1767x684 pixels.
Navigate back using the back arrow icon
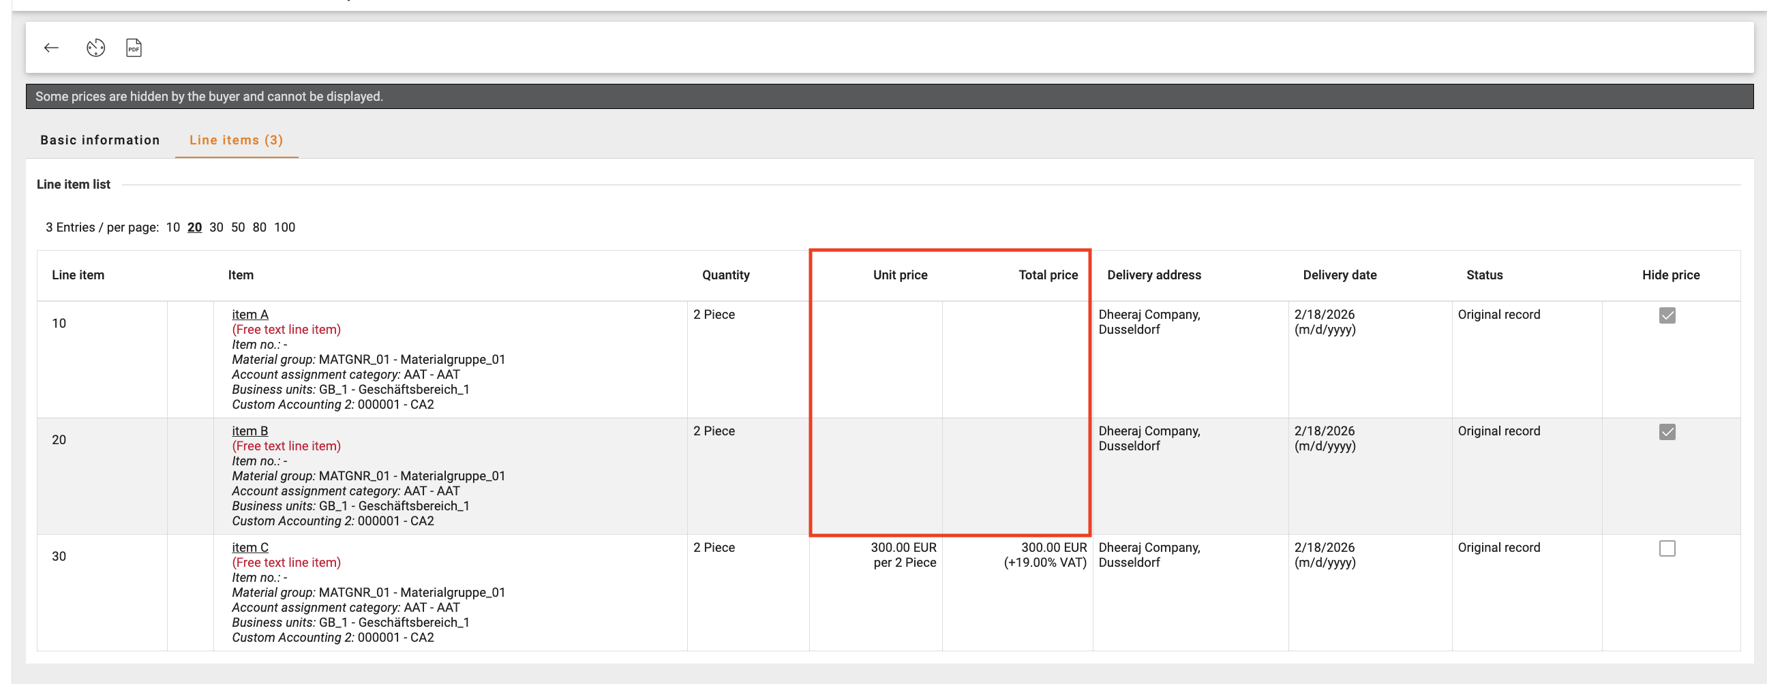[50, 47]
